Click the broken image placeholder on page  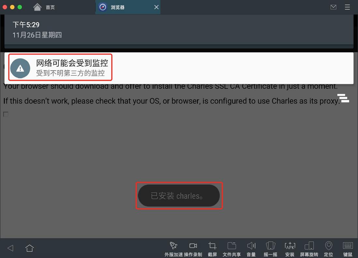[x=6, y=114]
